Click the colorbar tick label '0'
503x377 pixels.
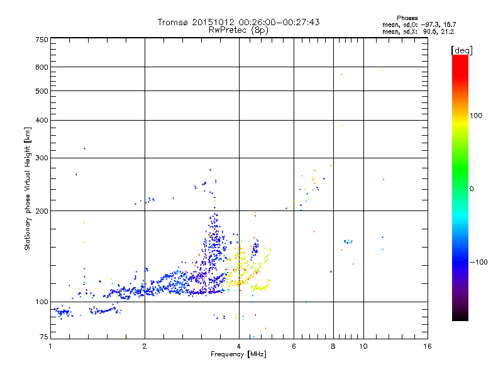tap(472, 189)
